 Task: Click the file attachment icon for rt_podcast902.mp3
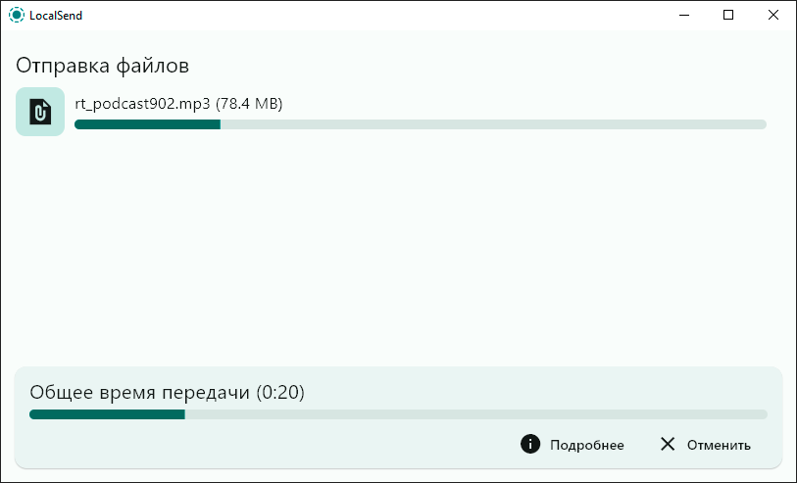pos(40,112)
